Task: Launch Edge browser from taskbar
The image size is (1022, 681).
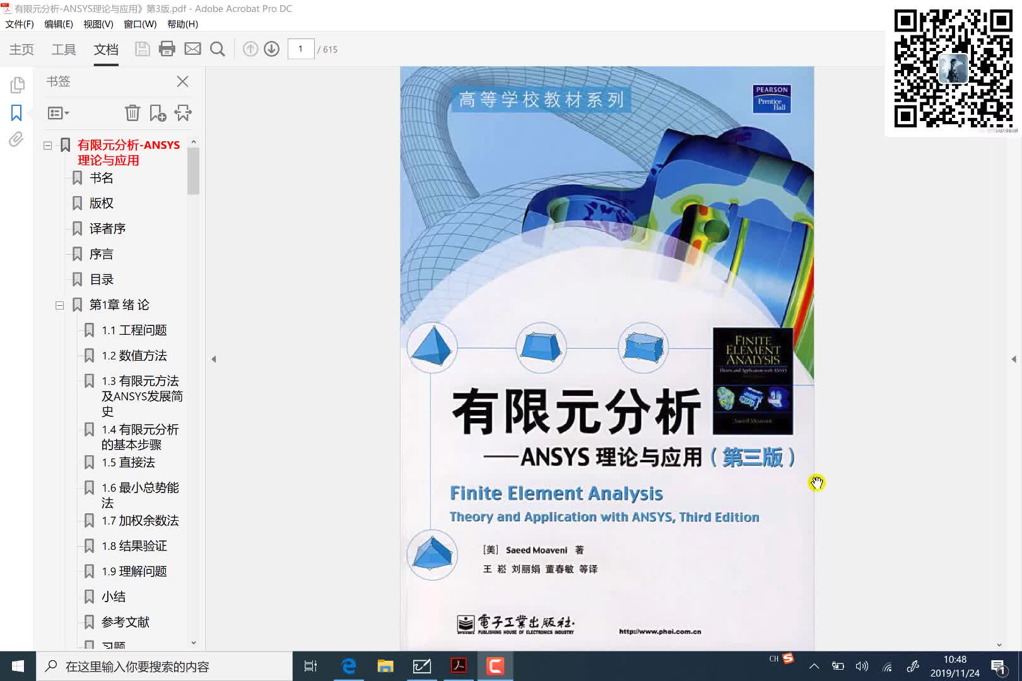Action: pyautogui.click(x=348, y=666)
